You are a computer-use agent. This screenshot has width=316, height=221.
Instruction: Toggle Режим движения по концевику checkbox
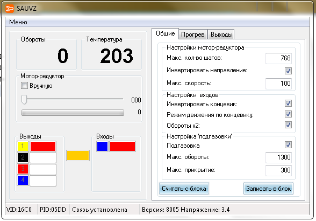288,114
